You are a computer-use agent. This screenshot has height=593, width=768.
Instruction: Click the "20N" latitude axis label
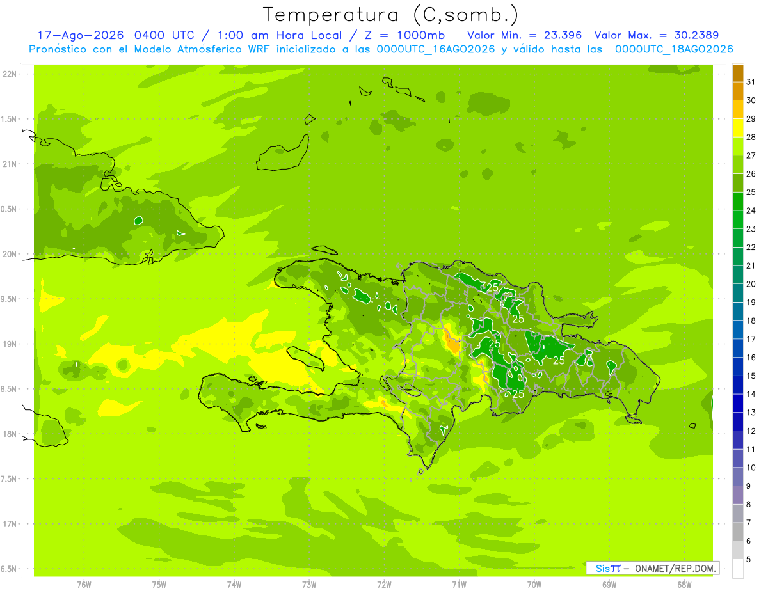(10, 255)
